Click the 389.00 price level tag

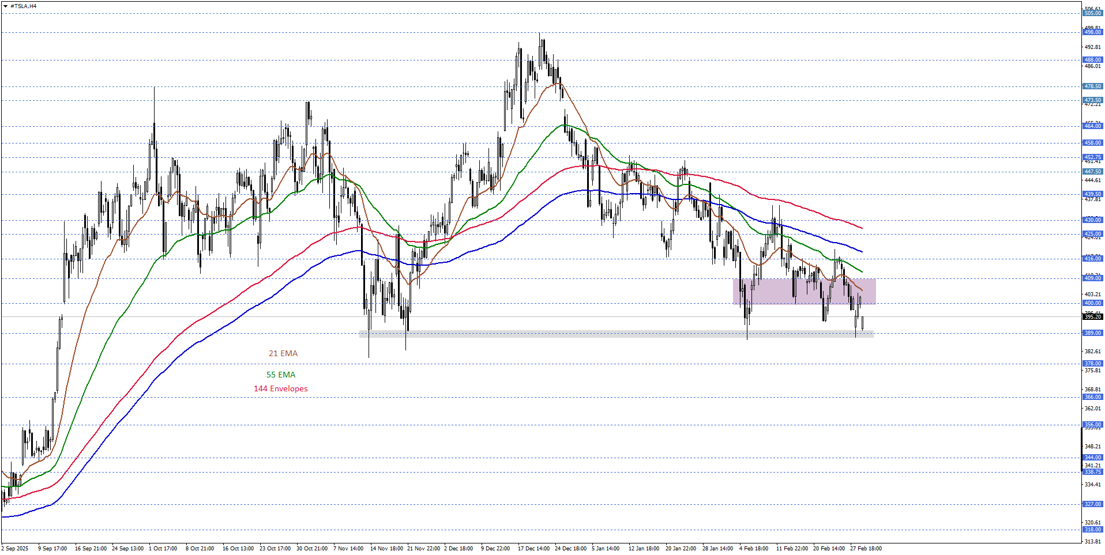pos(1092,333)
